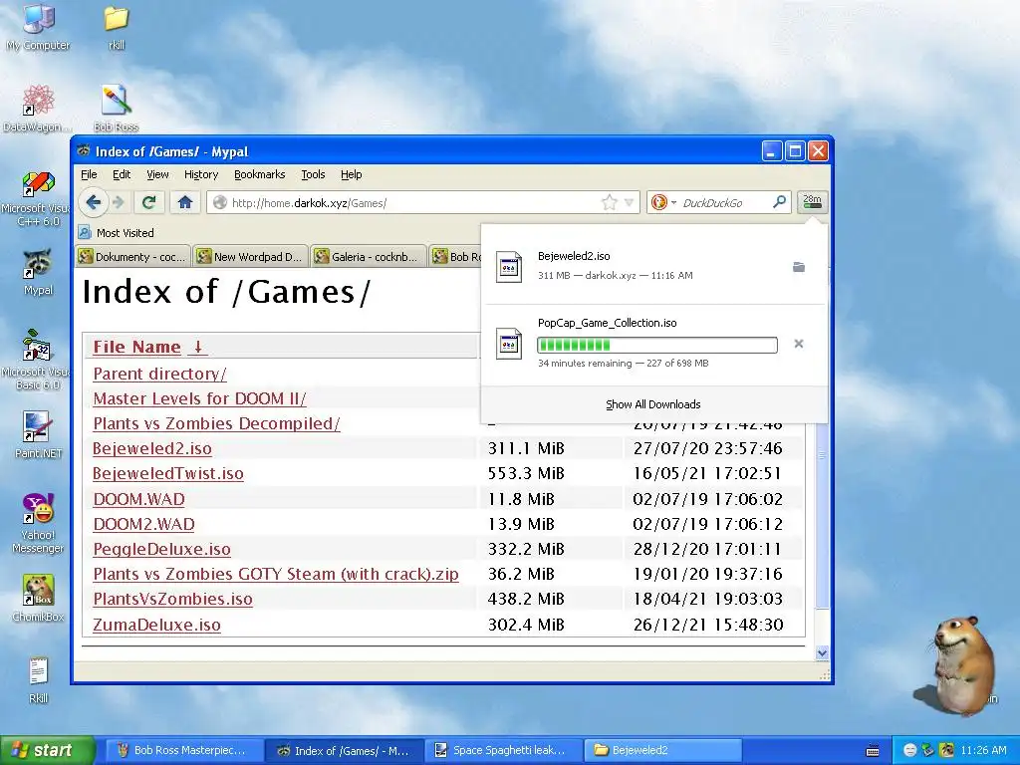Click the search magnifier icon
This screenshot has width=1020, height=765.
coord(779,202)
